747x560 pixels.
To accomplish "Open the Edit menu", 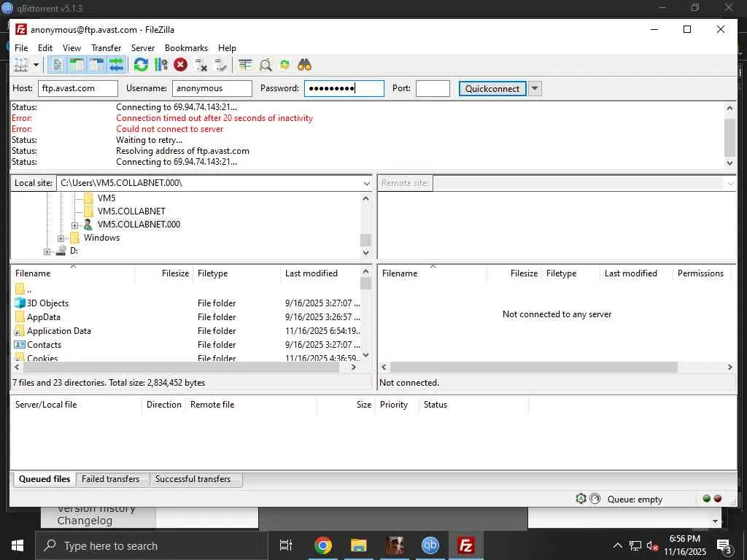I will coord(45,48).
